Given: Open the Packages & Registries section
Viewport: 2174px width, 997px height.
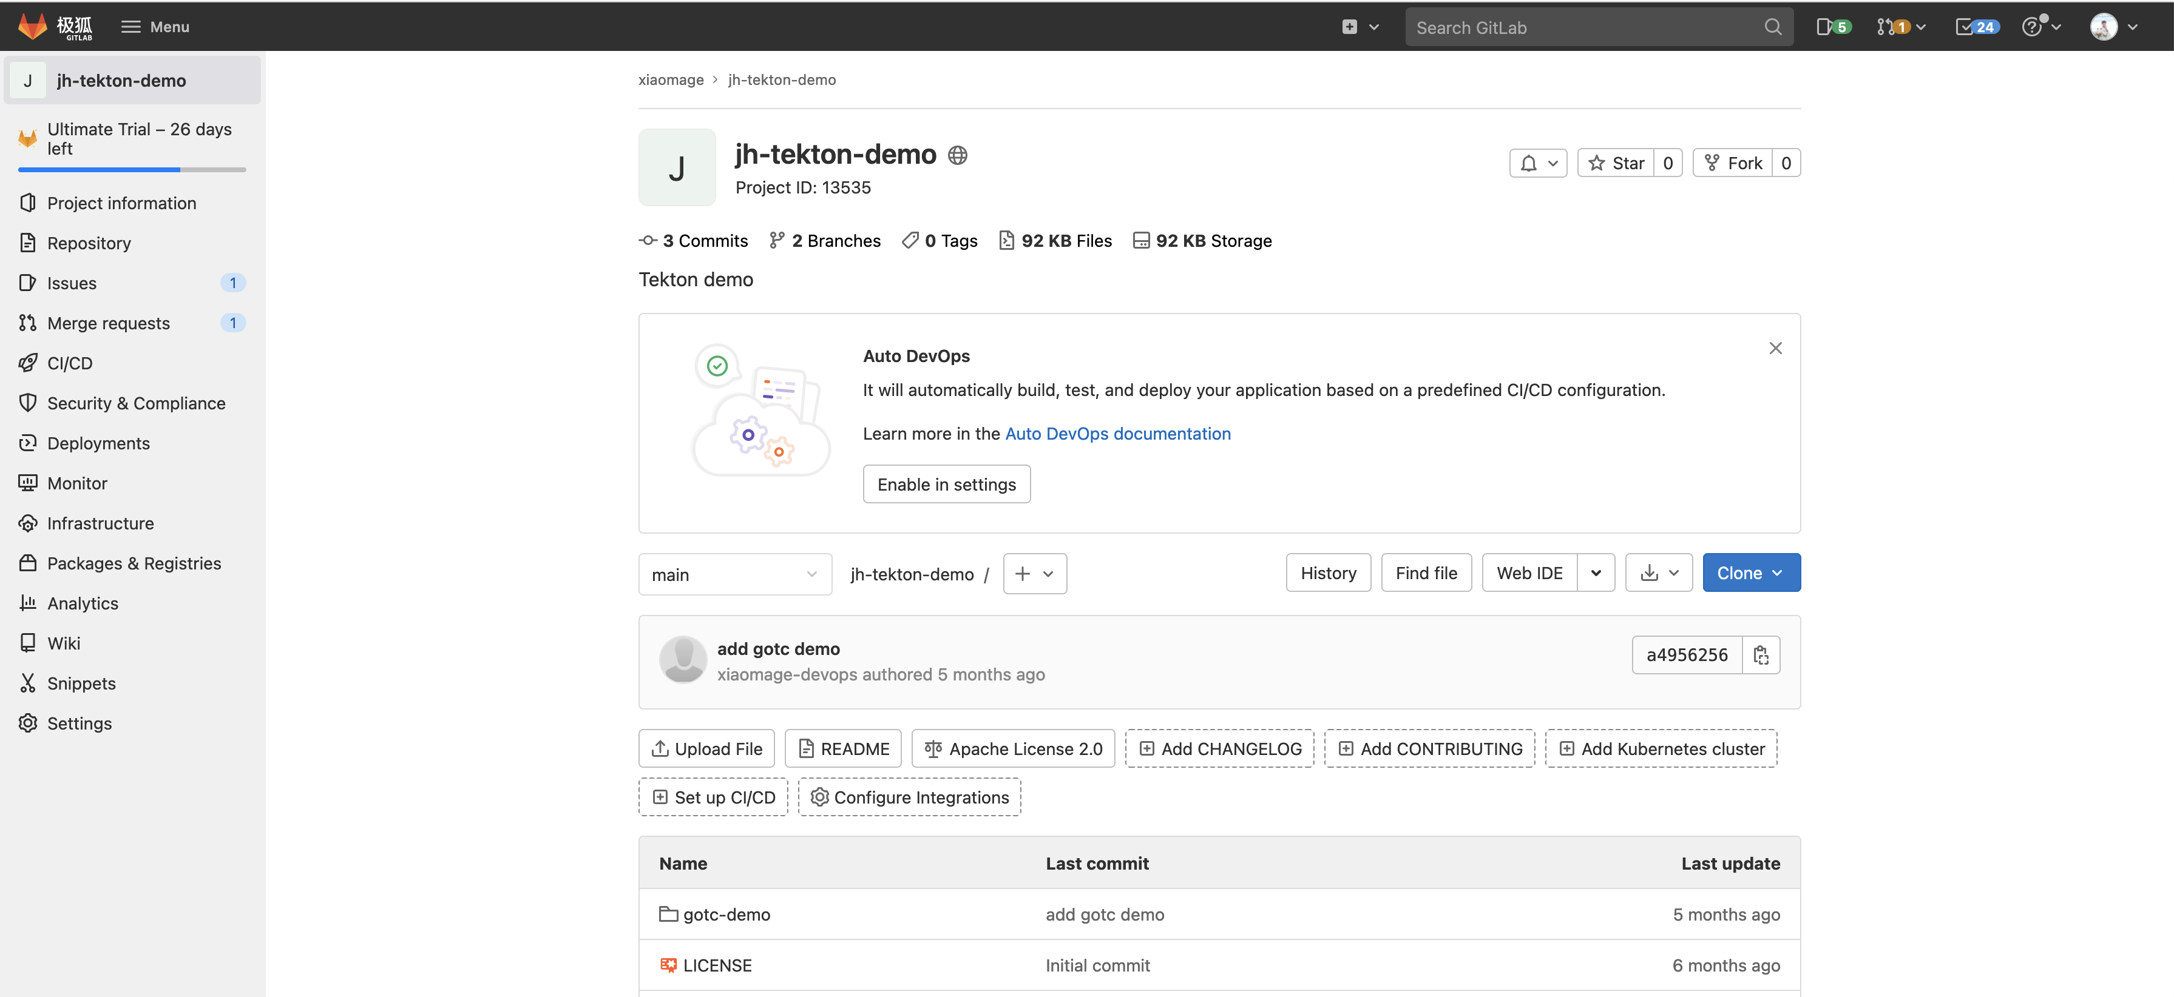Looking at the screenshot, I should (x=134, y=563).
